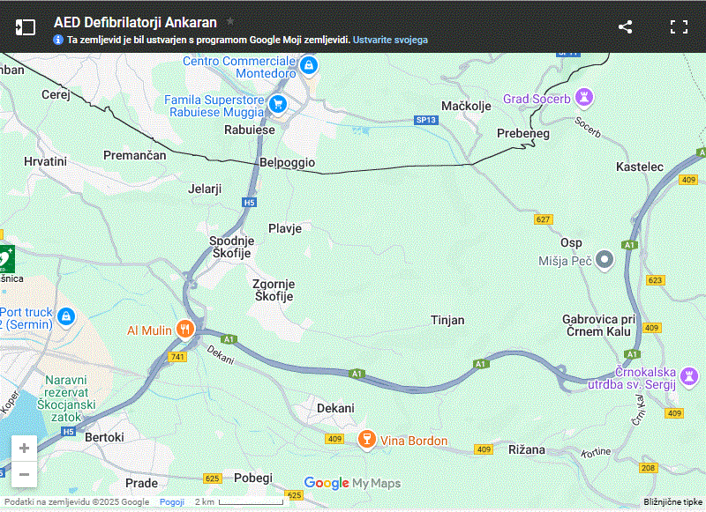Image resolution: width=706 pixels, height=512 pixels.
Task: Click the Jelarji label
Action: 205,189
